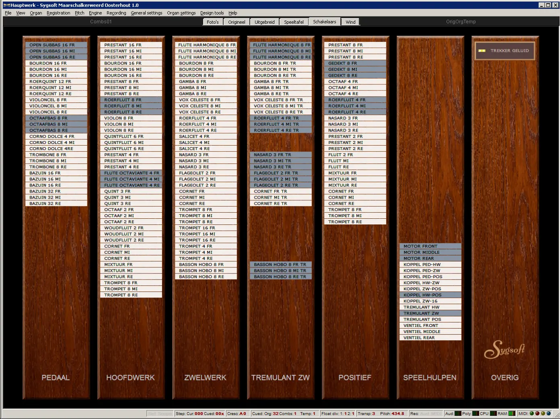
Task: Enable the BAZUIN 32 RE pedal stop
Action: [x=56, y=203]
